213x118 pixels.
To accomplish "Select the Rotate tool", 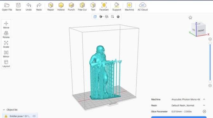I will pos(6,35).
